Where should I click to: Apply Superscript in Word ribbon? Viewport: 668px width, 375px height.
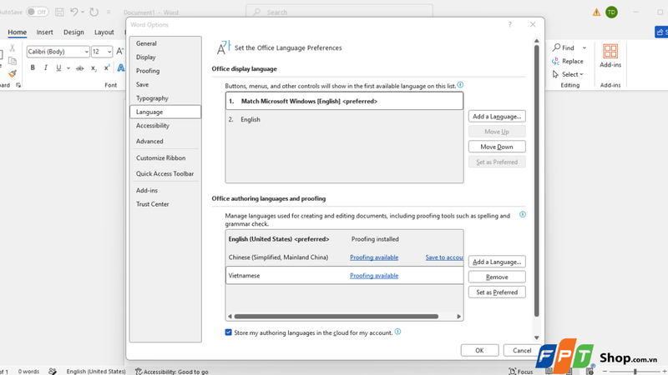pyautogui.click(x=107, y=67)
